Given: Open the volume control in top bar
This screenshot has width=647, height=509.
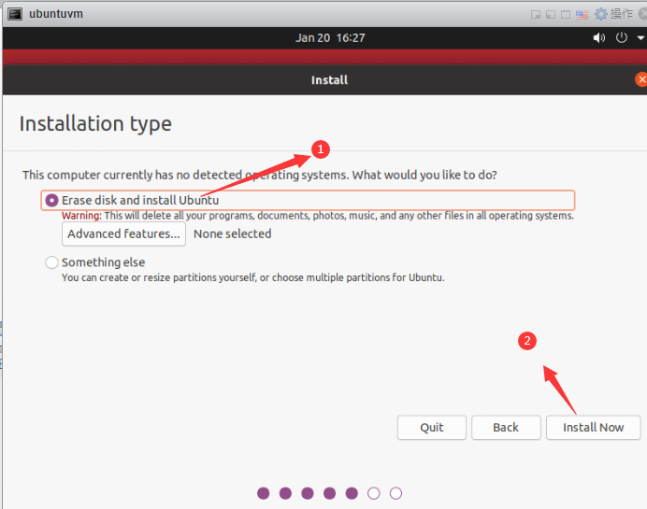Looking at the screenshot, I should click(598, 38).
